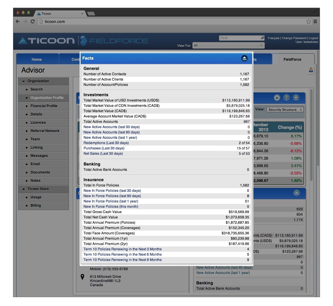Collapse the panel next to the help icon
This screenshot has width=333, height=306.
click(x=296, y=98)
